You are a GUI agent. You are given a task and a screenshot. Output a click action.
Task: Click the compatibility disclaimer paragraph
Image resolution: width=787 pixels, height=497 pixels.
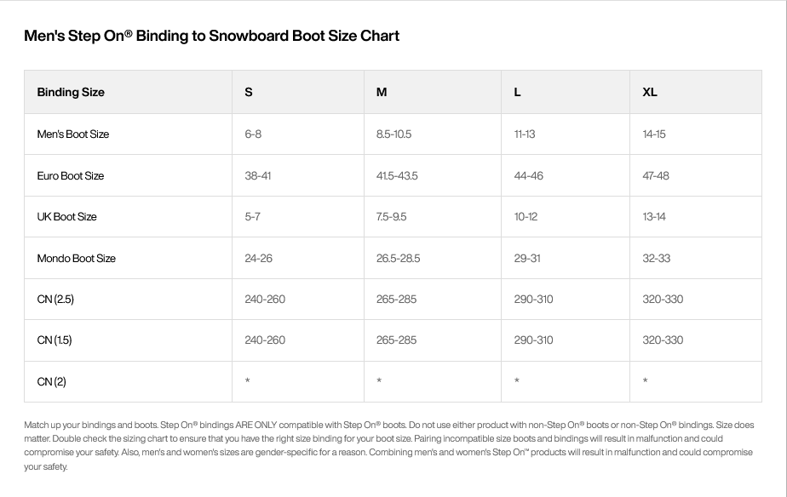point(389,445)
